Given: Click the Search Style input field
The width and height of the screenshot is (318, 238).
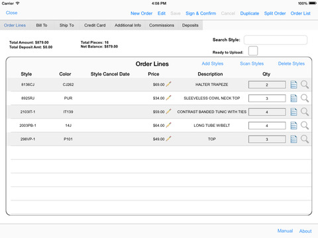Looking at the screenshot, I should pos(276,40).
